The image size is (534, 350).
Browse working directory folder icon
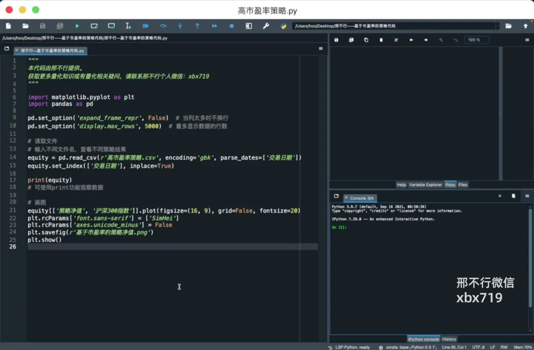[x=508, y=26]
